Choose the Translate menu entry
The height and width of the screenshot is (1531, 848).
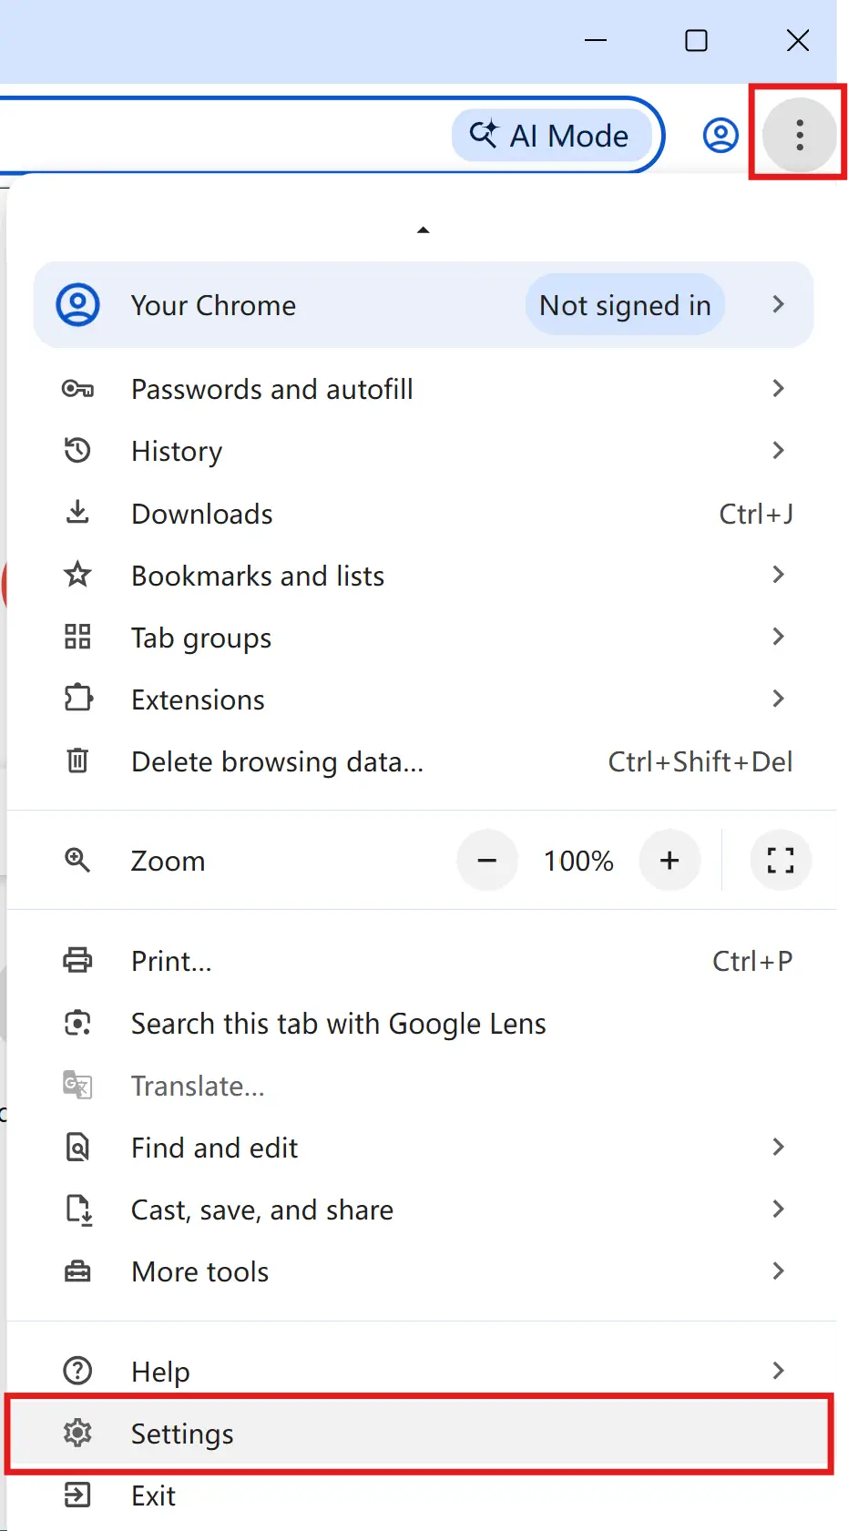click(x=423, y=1086)
